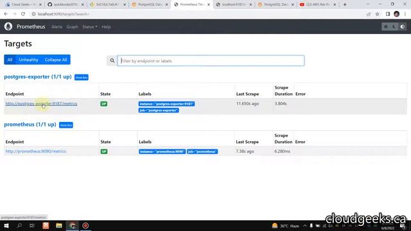
Task: Click the Prometheus flame logo
Action: (x=8, y=26)
